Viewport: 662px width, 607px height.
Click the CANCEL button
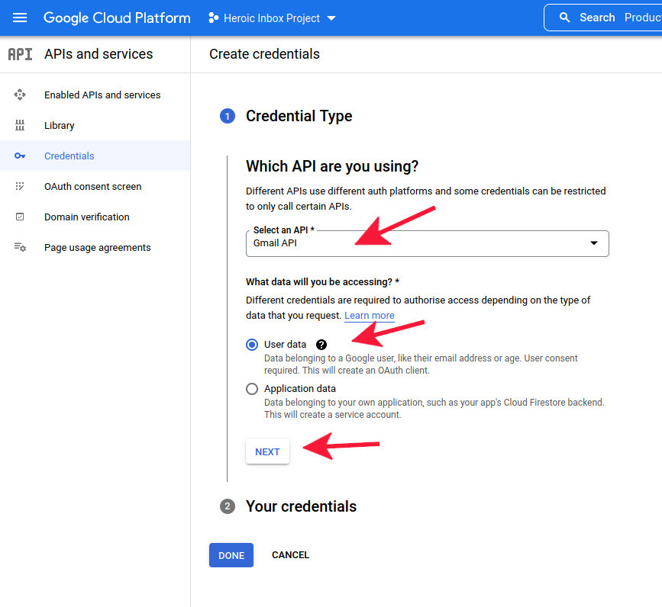pyautogui.click(x=290, y=555)
